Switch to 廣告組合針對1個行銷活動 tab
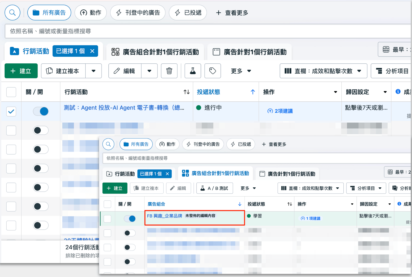Image resolution: width=412 pixels, height=277 pixels. coord(155,52)
